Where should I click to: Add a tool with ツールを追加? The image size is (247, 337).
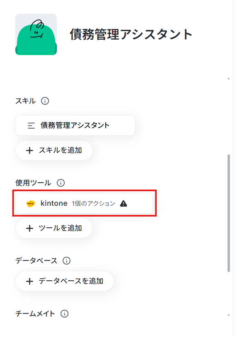click(54, 228)
